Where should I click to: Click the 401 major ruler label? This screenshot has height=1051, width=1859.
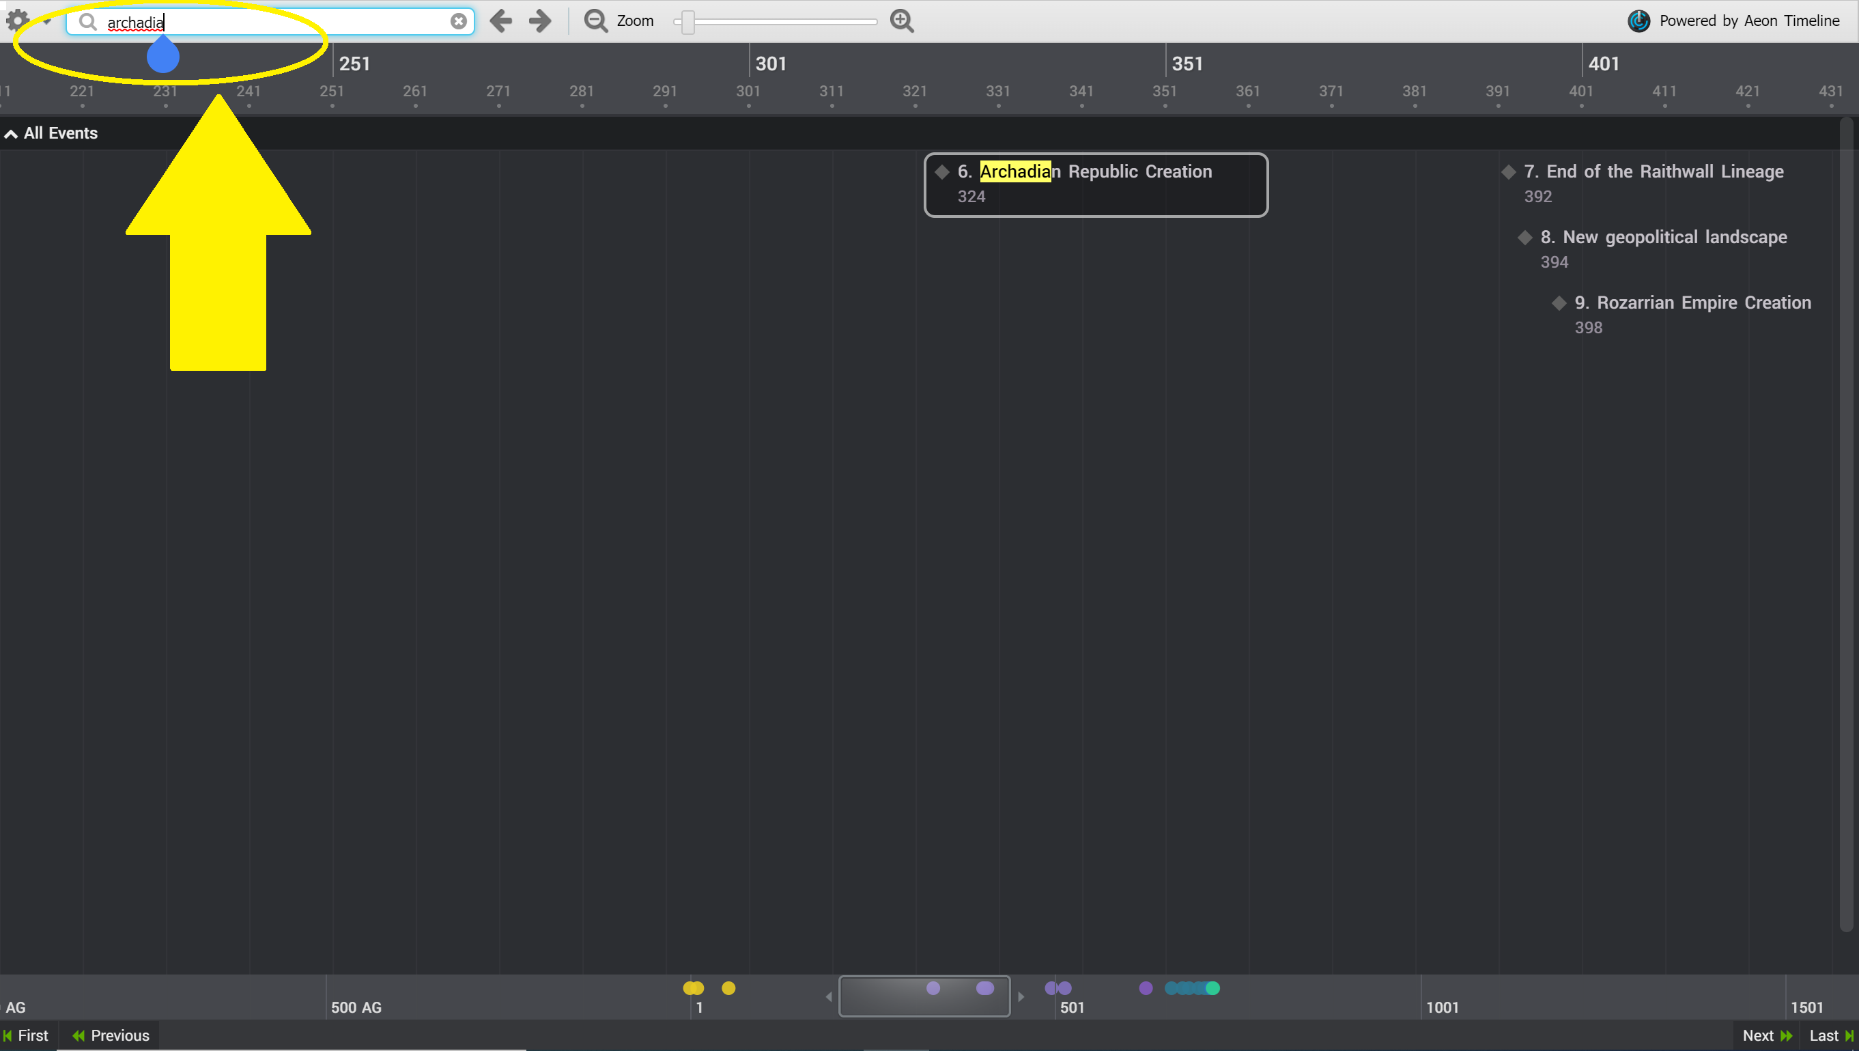pos(1604,64)
